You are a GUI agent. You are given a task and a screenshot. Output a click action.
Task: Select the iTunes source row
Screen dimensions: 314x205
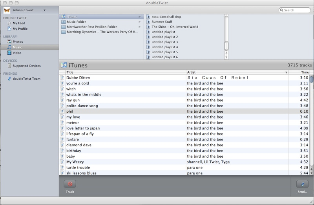coord(101,16)
